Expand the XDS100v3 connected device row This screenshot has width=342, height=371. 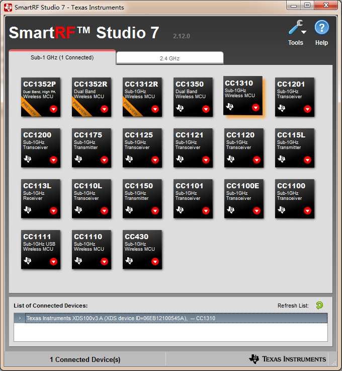pos(20,318)
